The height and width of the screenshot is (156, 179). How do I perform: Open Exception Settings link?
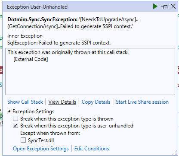click(41, 149)
